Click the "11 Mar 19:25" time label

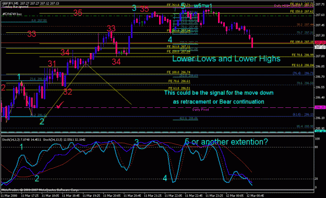pyautogui.click(x=91, y=196)
